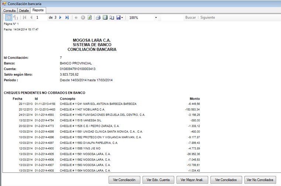
Task: Click the amount -153.583,34
Action: [192, 109]
